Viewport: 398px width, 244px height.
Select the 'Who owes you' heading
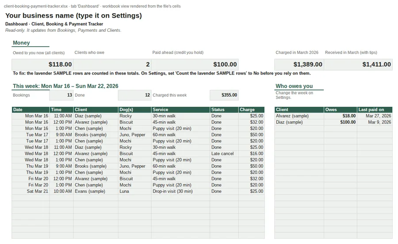point(294,86)
